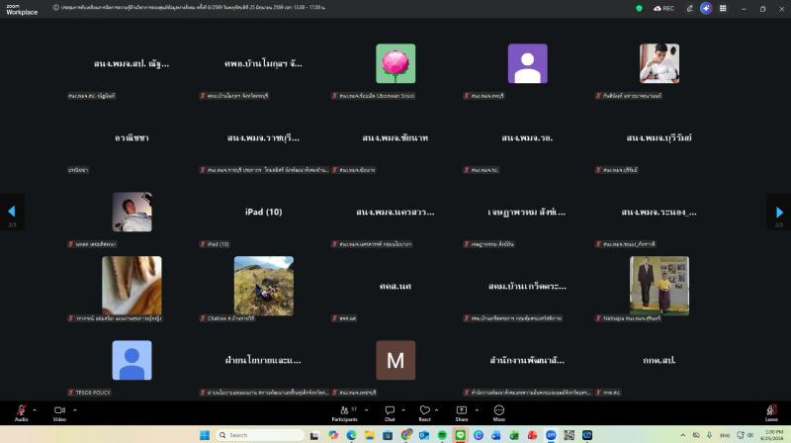Select the brown M avatar tile
The width and height of the screenshot is (791, 443).
pyautogui.click(x=395, y=360)
